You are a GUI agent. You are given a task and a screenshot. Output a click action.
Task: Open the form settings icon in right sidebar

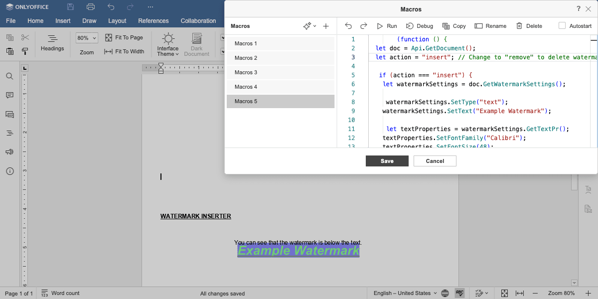click(588, 209)
